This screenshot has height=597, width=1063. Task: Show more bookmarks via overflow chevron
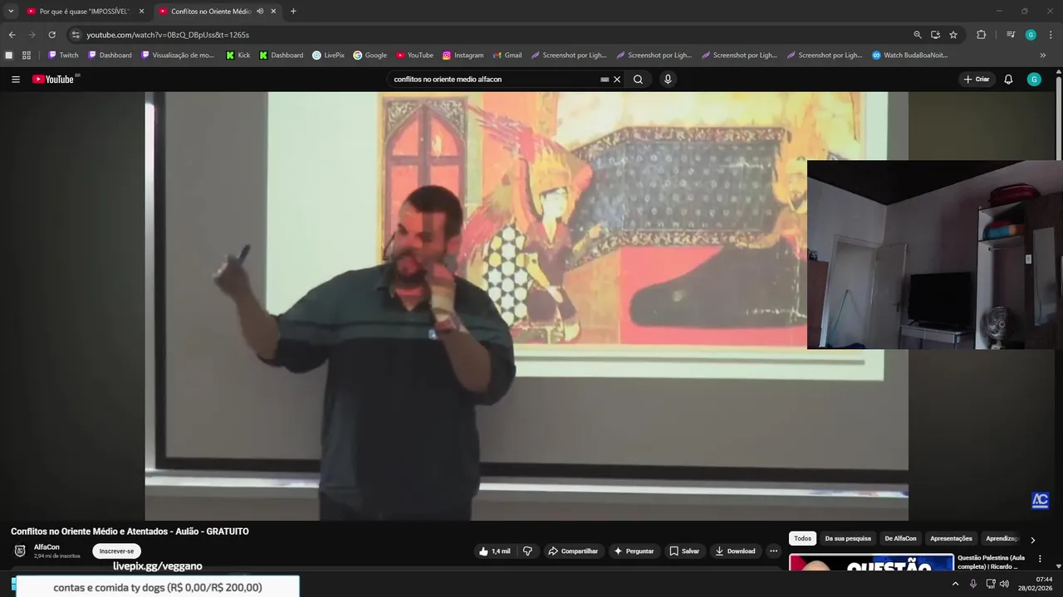pos(1043,56)
